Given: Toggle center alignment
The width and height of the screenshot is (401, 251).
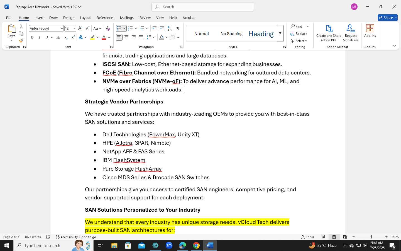Looking at the screenshot, I should pos(126,37).
